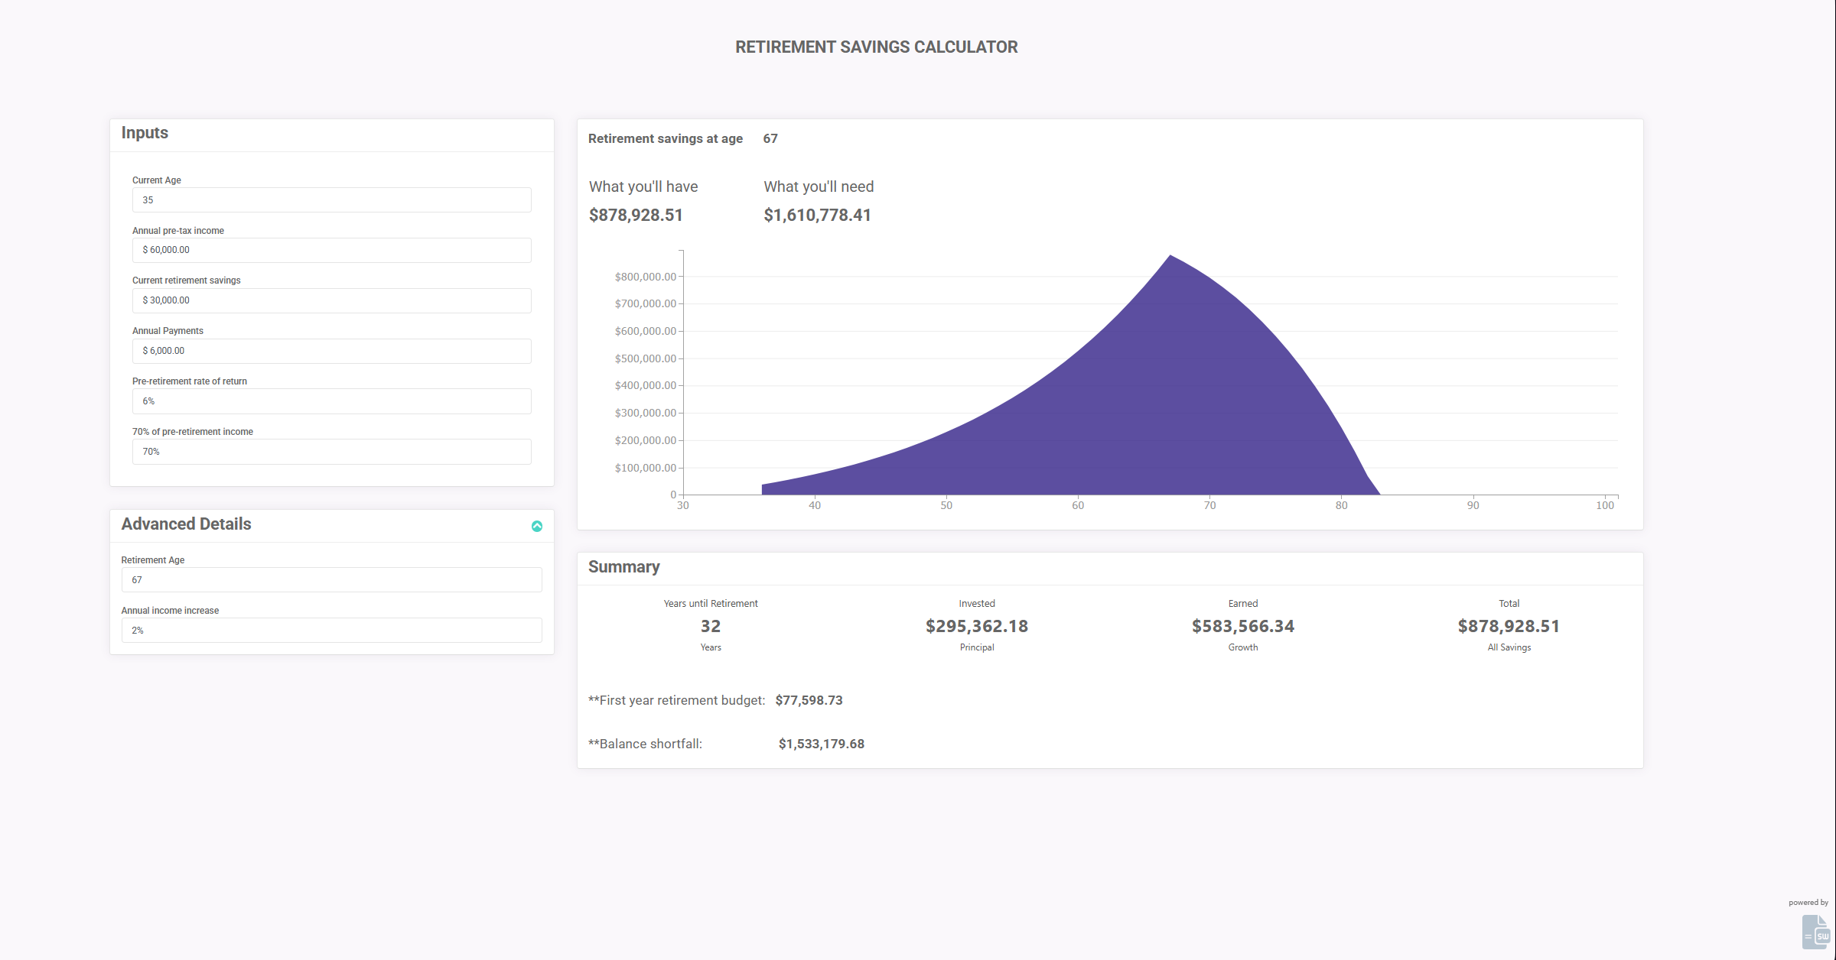This screenshot has width=1836, height=960.
Task: Click the Pre-retirement rate of return field
Action: tap(331, 401)
